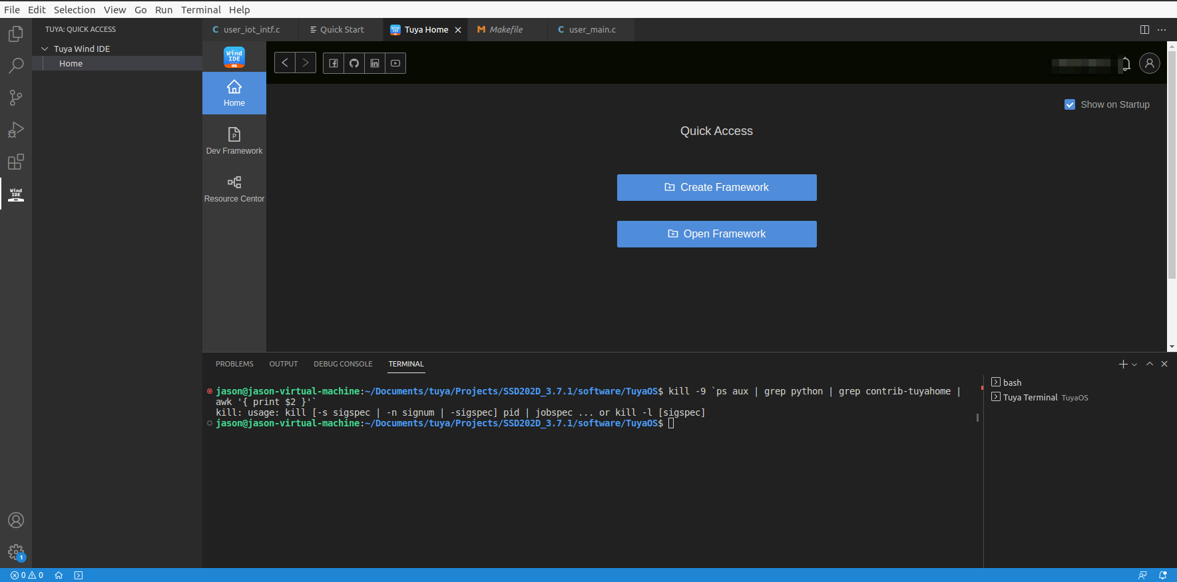Open the Explorer view in activity bar

tap(16, 34)
